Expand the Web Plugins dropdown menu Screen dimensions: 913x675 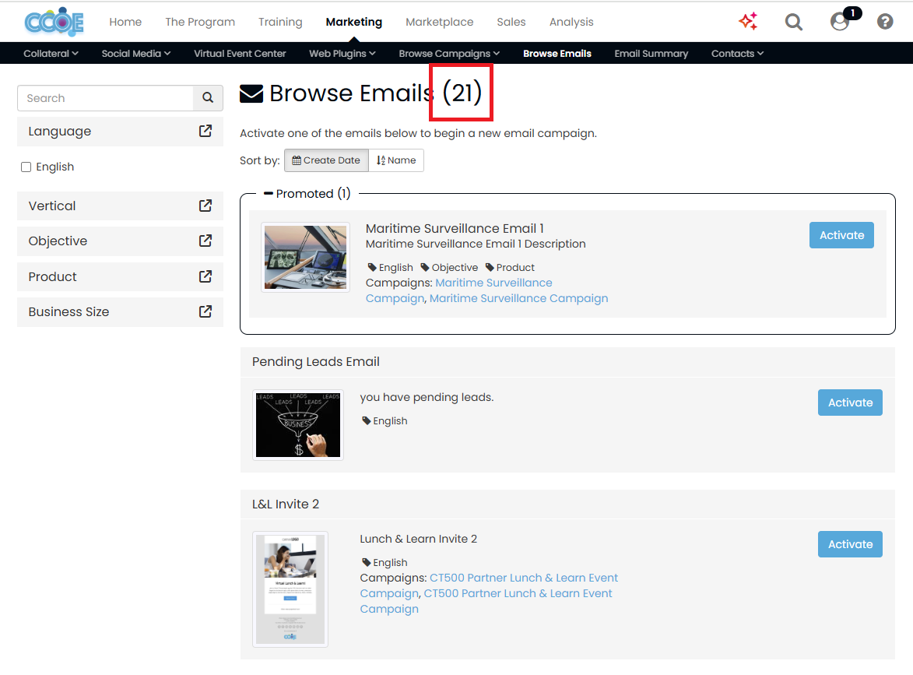click(342, 54)
